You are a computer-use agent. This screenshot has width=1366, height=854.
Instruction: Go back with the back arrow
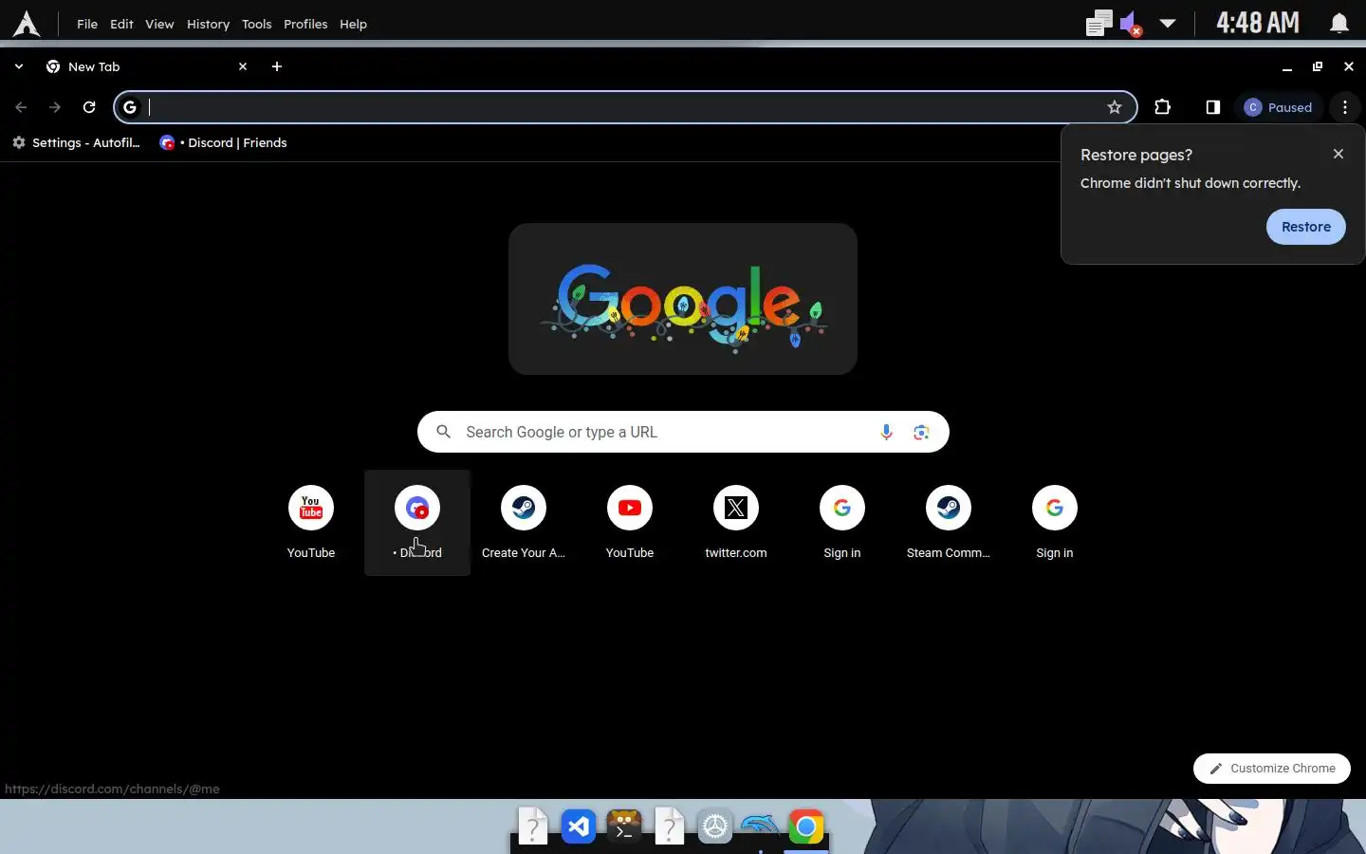tap(21, 107)
